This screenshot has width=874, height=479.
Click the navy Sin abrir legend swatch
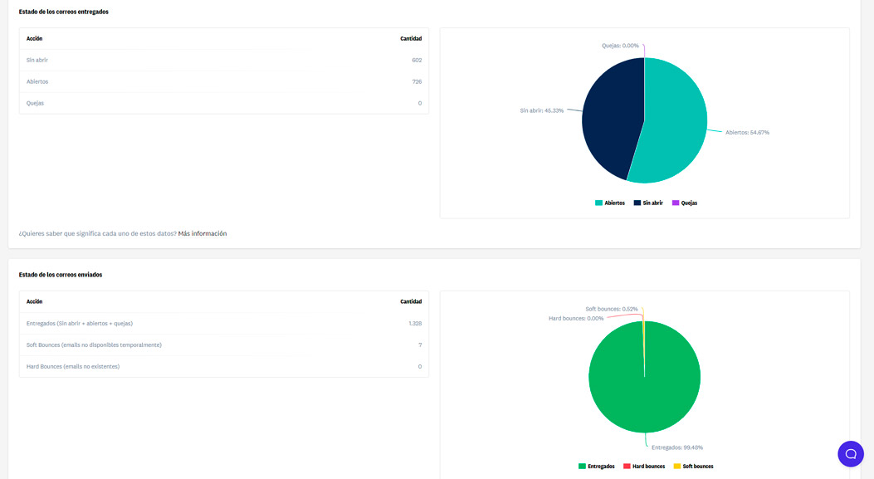pyautogui.click(x=637, y=203)
